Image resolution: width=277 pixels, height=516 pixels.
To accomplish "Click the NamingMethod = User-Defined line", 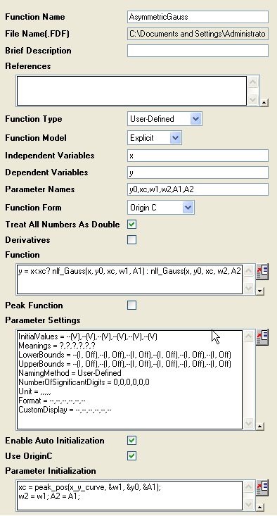I will 70,373.
